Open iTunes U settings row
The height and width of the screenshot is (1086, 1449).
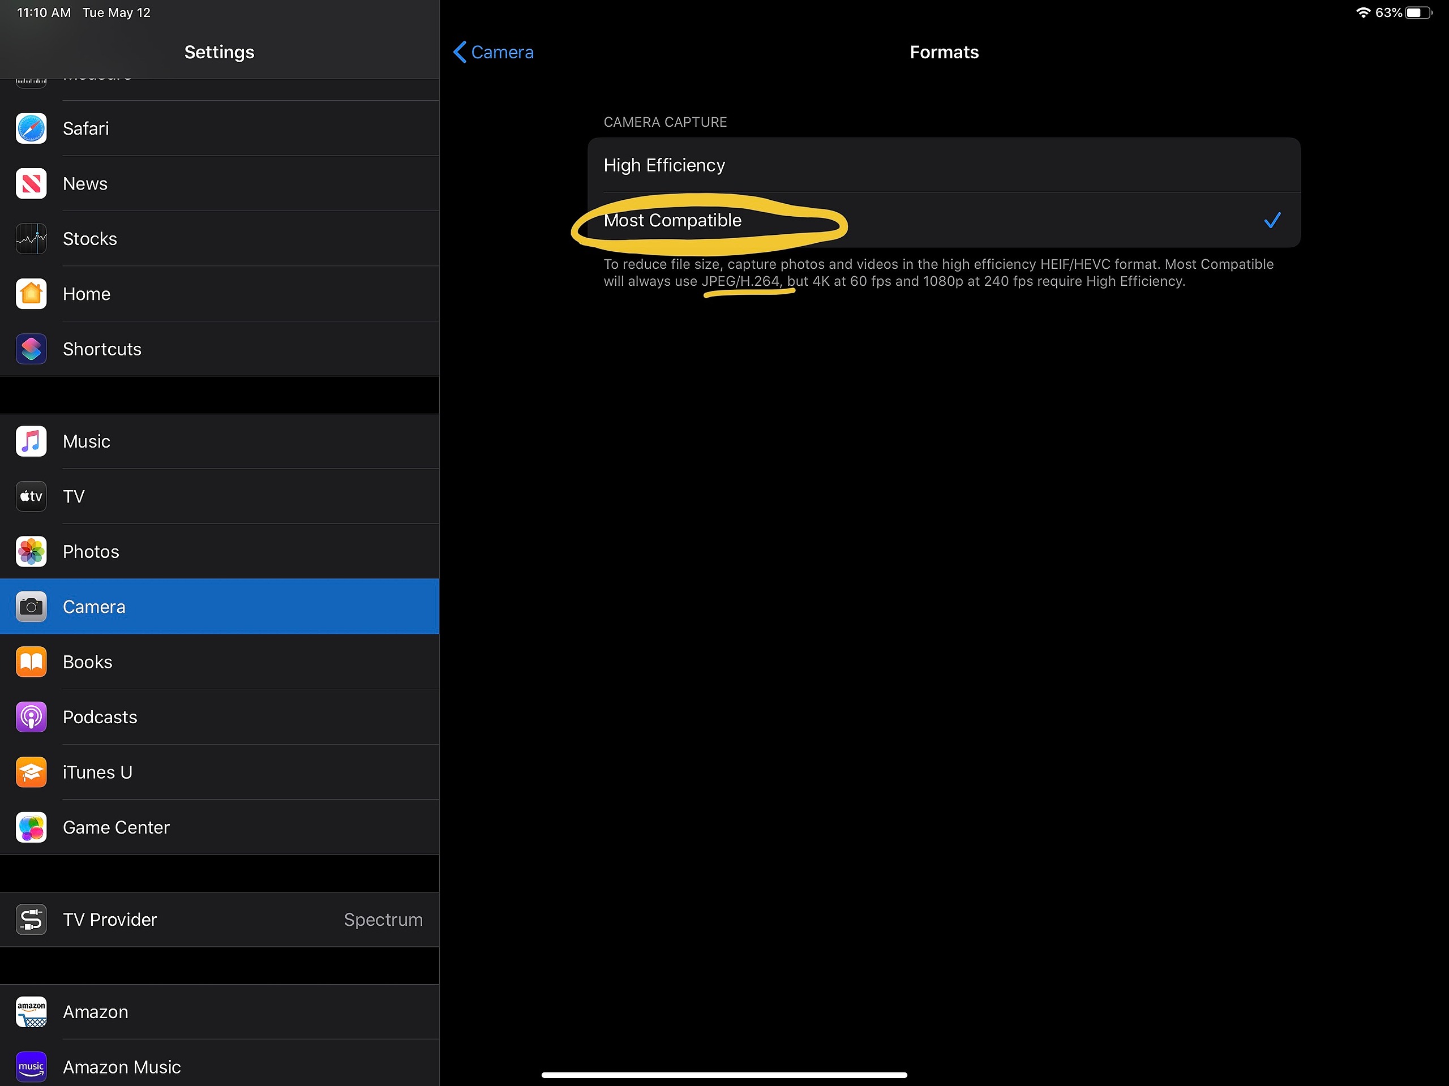pyautogui.click(x=220, y=772)
